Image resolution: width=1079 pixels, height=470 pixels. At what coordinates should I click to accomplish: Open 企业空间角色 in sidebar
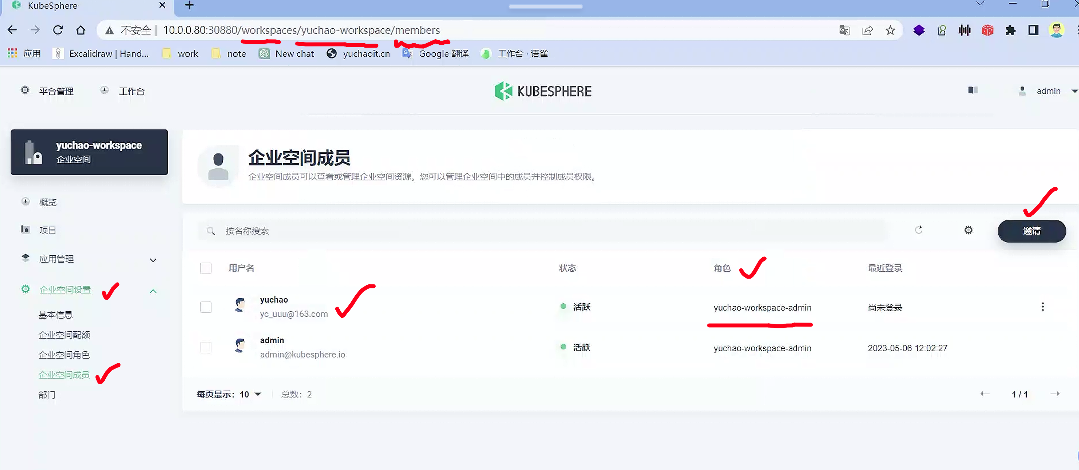[64, 355]
